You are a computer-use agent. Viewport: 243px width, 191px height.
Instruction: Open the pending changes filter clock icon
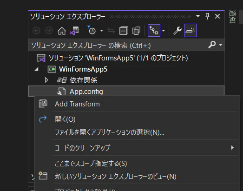[x=92, y=30]
